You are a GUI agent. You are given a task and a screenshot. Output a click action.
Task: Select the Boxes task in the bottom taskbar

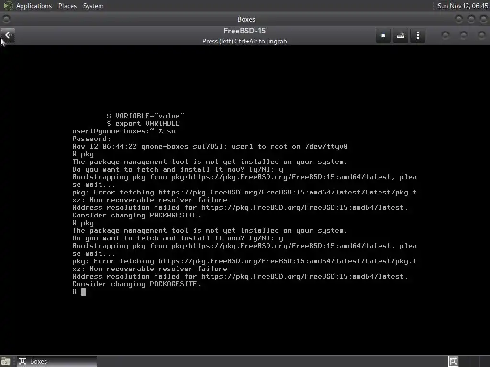point(56,361)
